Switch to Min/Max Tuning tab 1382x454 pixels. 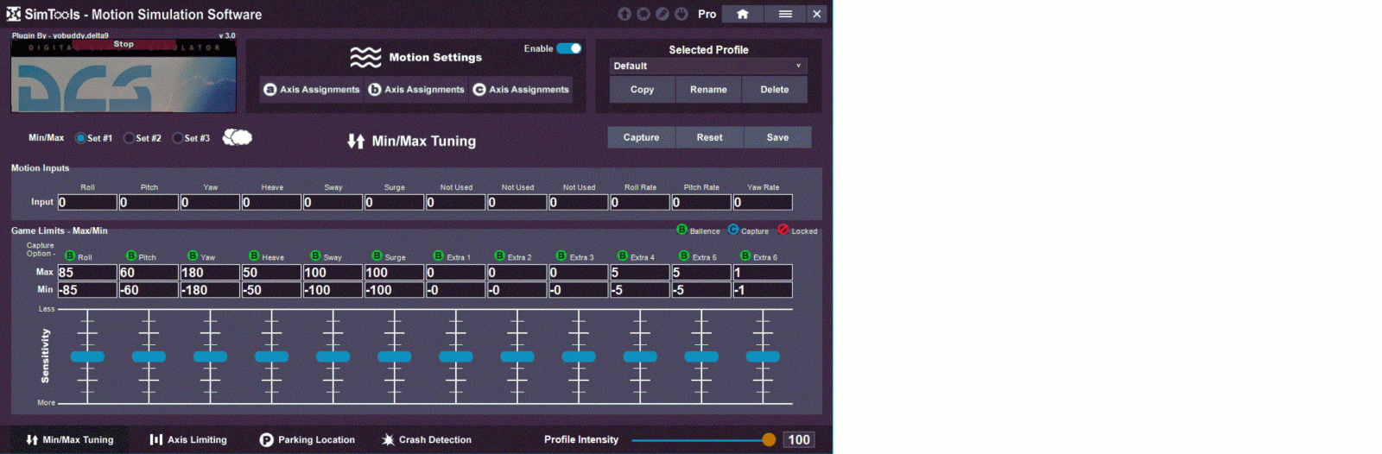point(70,439)
